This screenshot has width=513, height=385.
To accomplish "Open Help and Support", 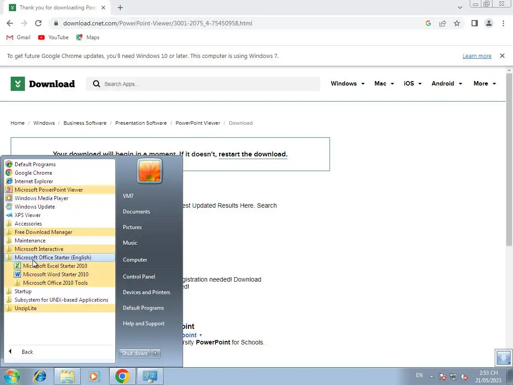I will (x=143, y=324).
